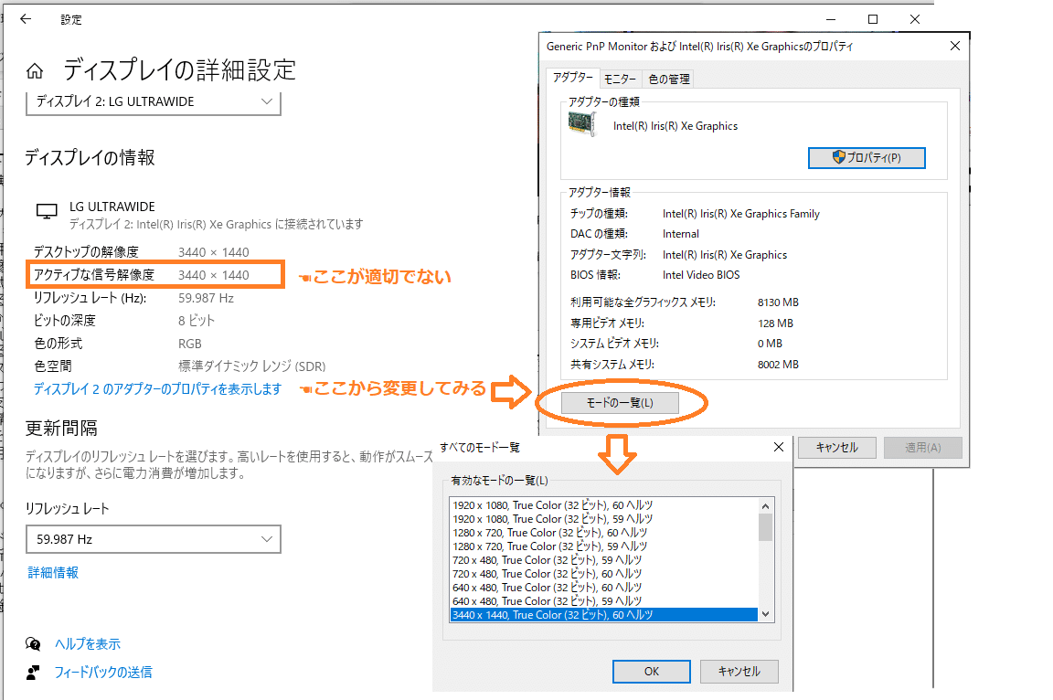Click 標準ダイナミック レンジ (SDR) value

(252, 366)
